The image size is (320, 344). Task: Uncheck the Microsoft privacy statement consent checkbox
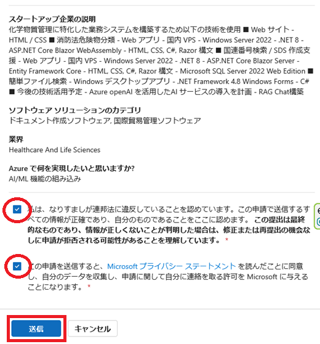[17, 266]
